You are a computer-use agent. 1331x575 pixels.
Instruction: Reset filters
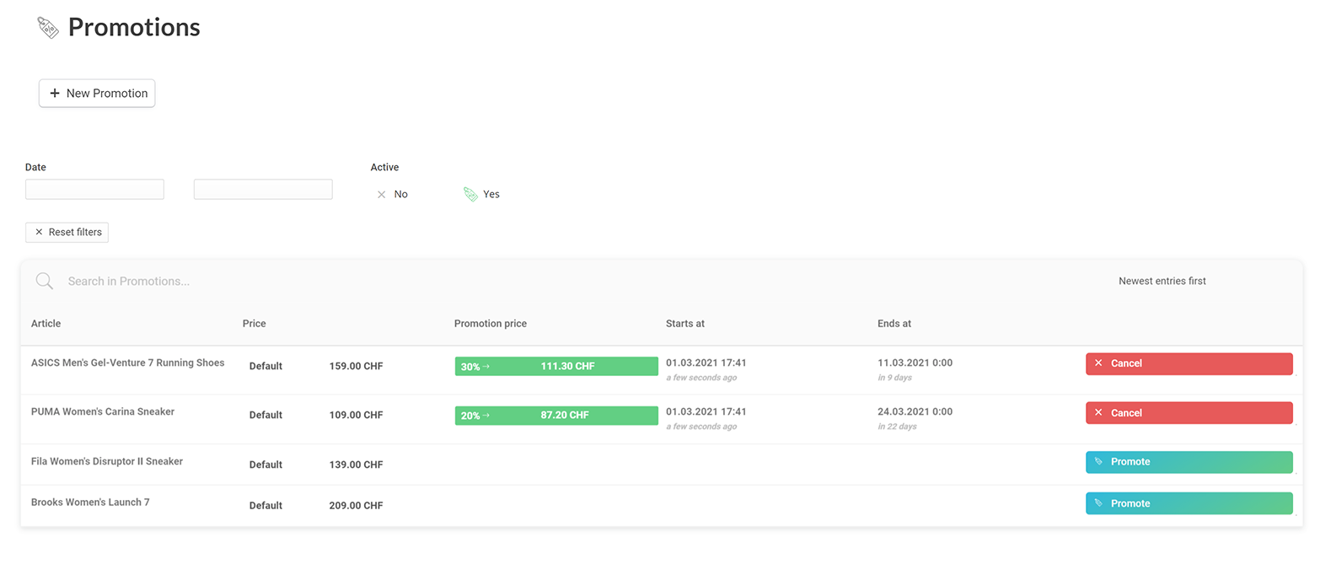tap(67, 232)
